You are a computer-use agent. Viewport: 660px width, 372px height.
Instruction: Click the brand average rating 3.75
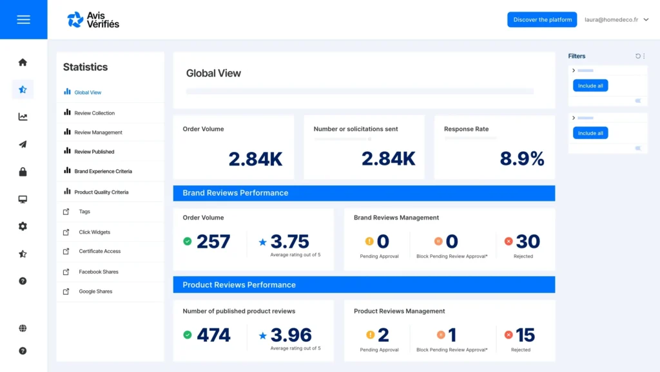(x=289, y=241)
